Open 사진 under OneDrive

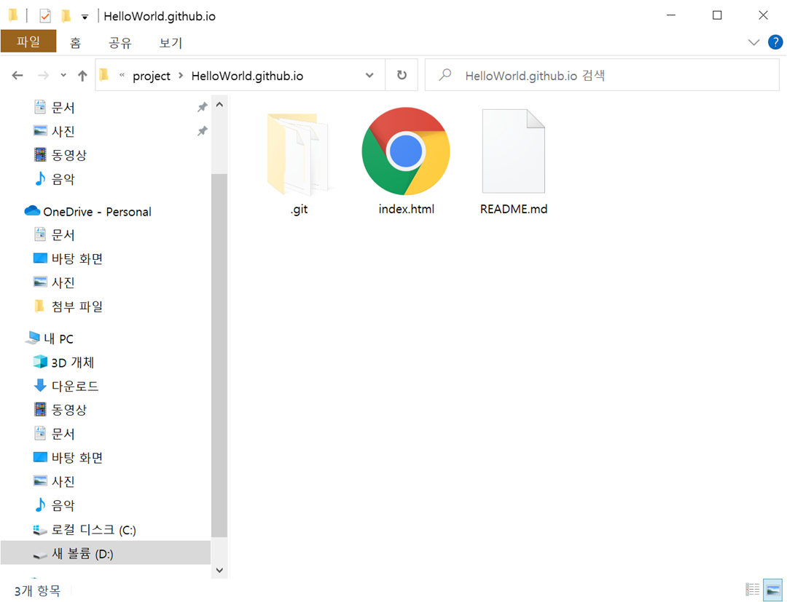(x=63, y=282)
